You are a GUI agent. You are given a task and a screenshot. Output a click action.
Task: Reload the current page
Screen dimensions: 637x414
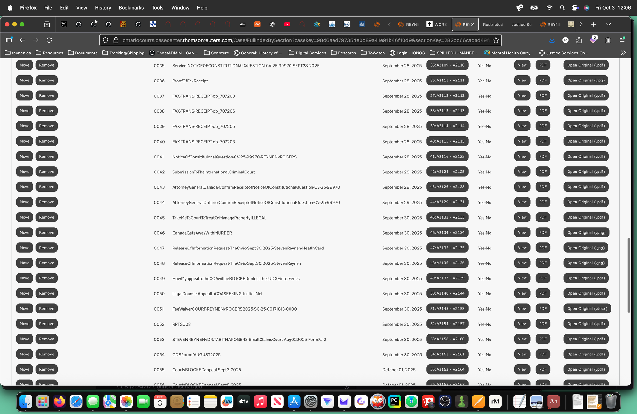49,40
